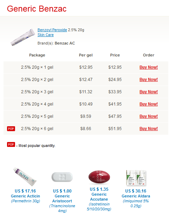The image size is (169, 216).
Task: Buy the 2.5% 20g × 4 gel package
Action: [x=149, y=104]
